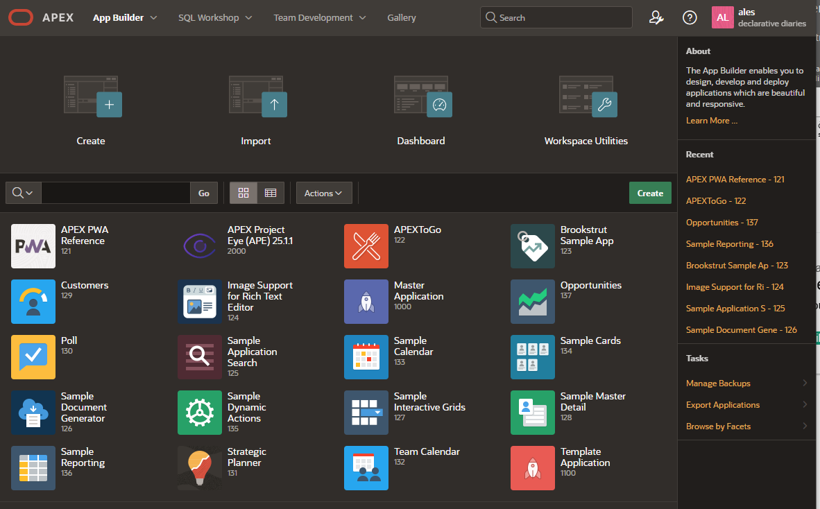Open the Dashboard icon tile
This screenshot has height=509, width=820.
423,96
